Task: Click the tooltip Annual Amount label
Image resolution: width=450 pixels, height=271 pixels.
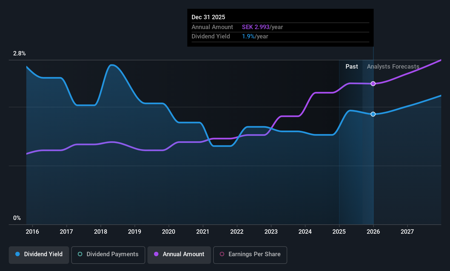Action: pyautogui.click(x=212, y=27)
